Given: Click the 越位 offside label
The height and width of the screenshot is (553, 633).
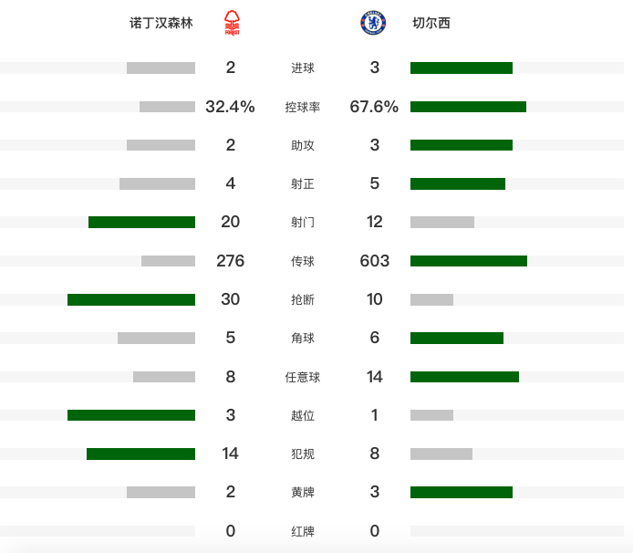Looking at the screenshot, I should click(303, 415).
